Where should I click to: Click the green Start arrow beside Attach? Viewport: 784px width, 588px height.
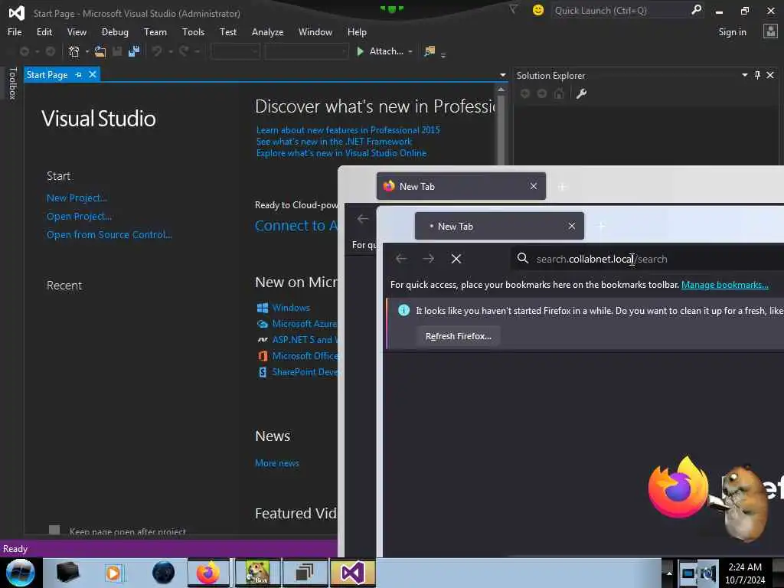tap(360, 51)
